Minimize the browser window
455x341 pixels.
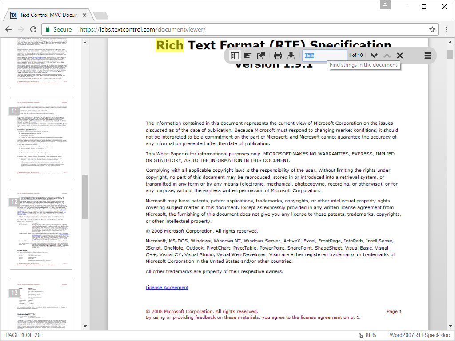(x=403, y=7)
